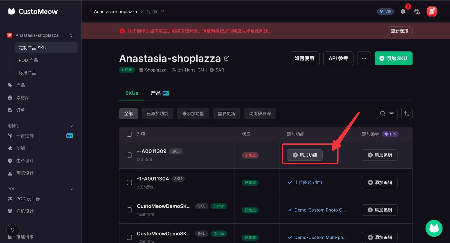
Task: Click the sort arrows icon button
Action: click(x=407, y=114)
